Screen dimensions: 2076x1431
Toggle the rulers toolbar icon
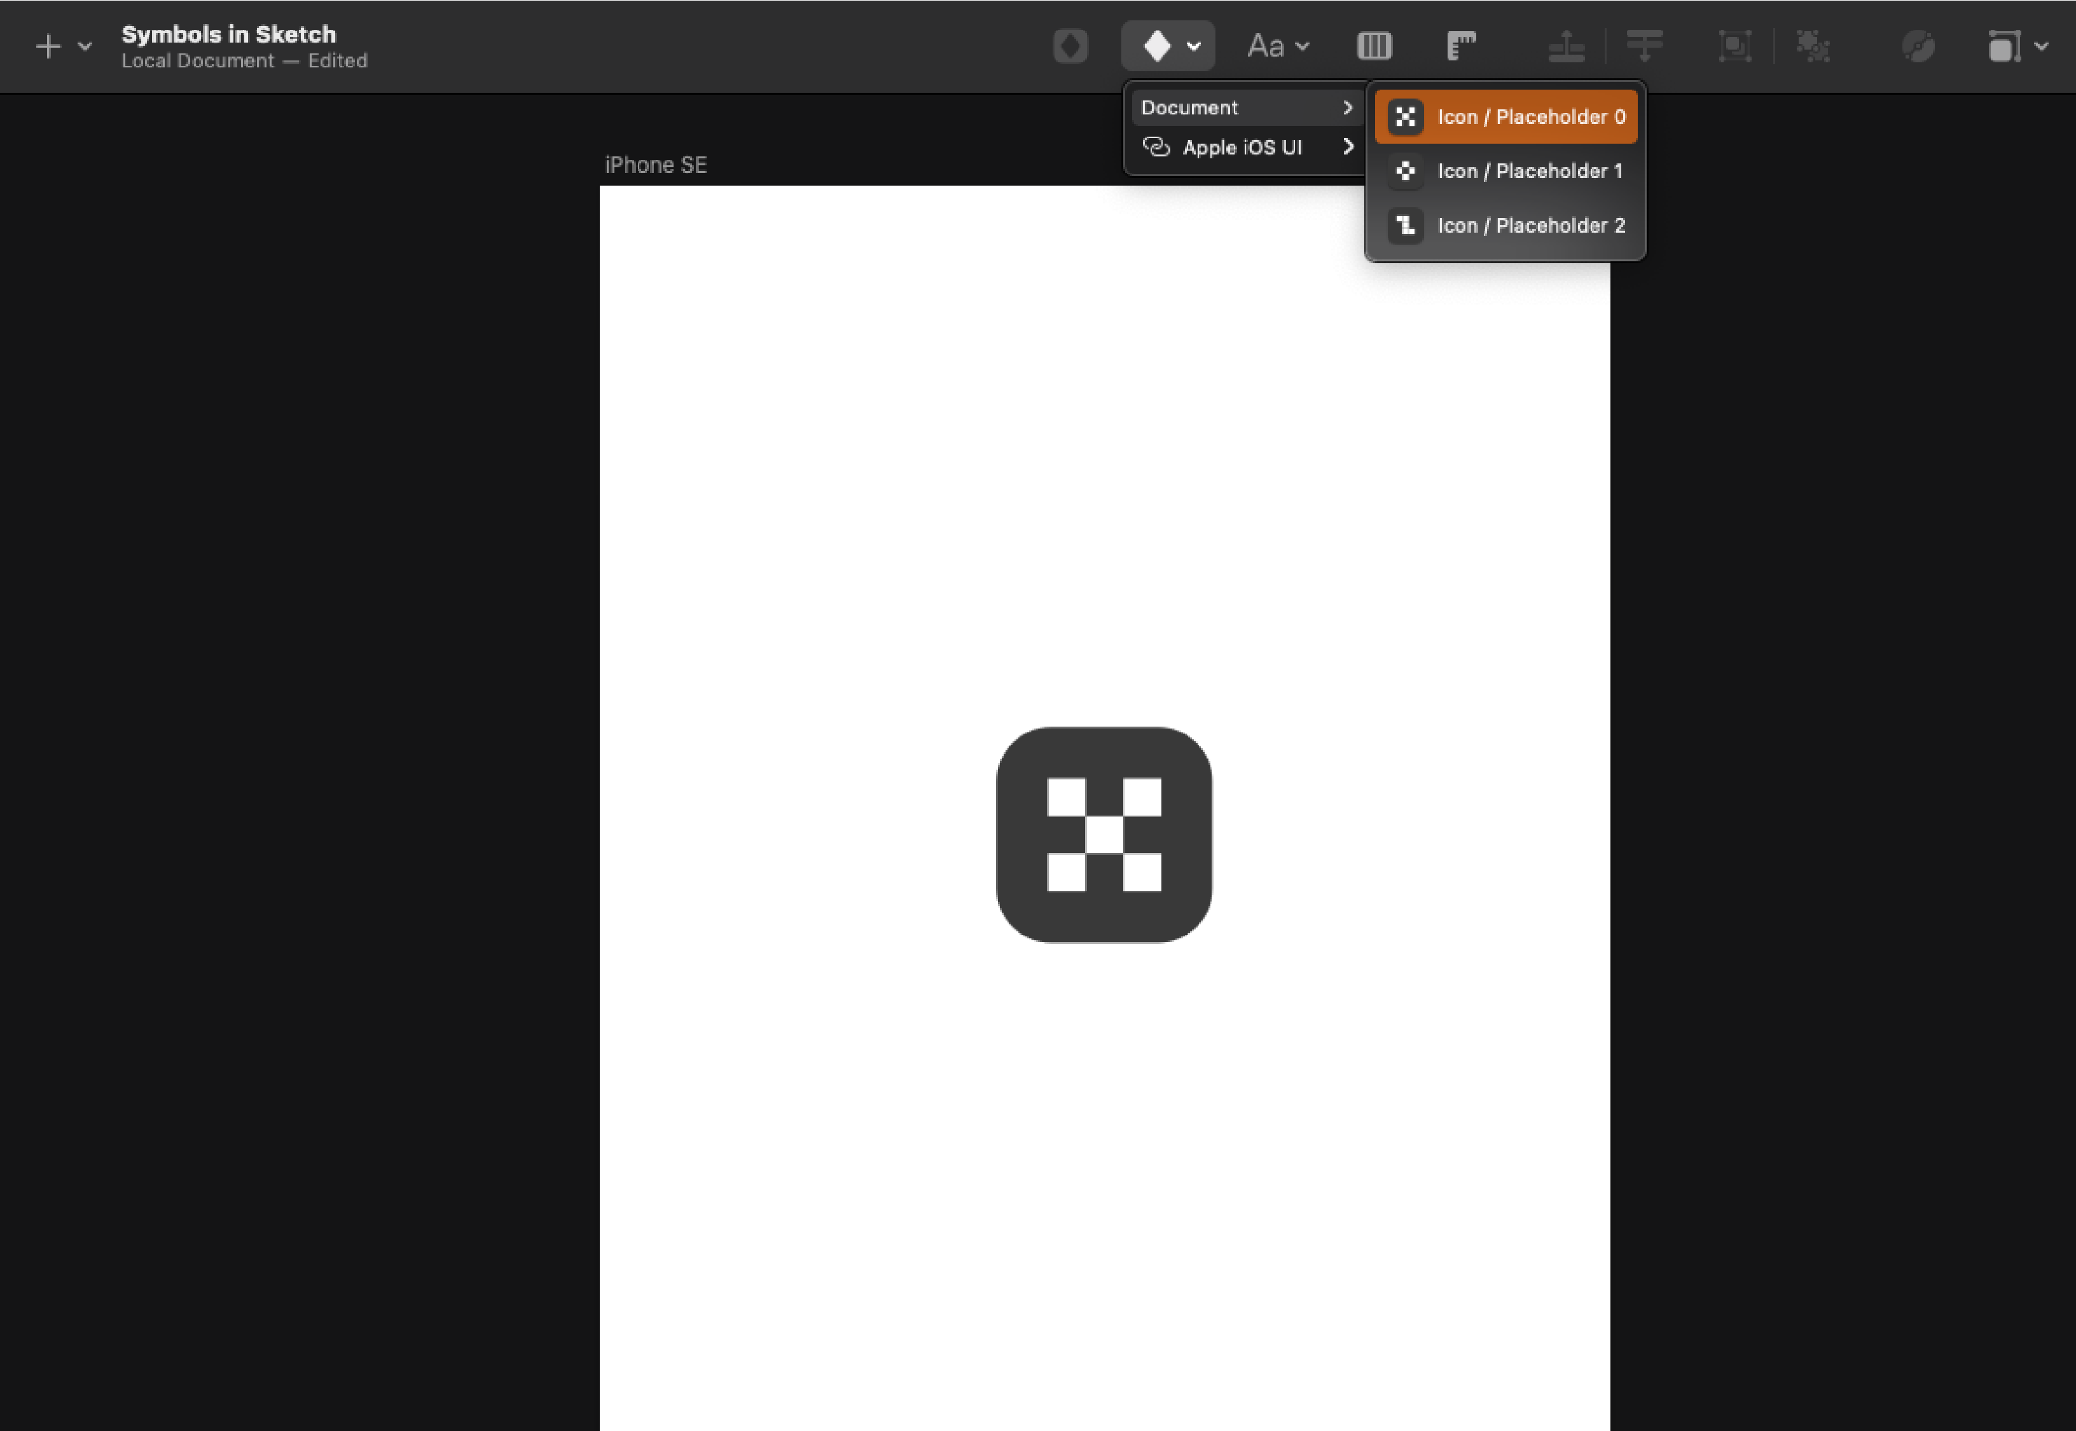click(1462, 46)
